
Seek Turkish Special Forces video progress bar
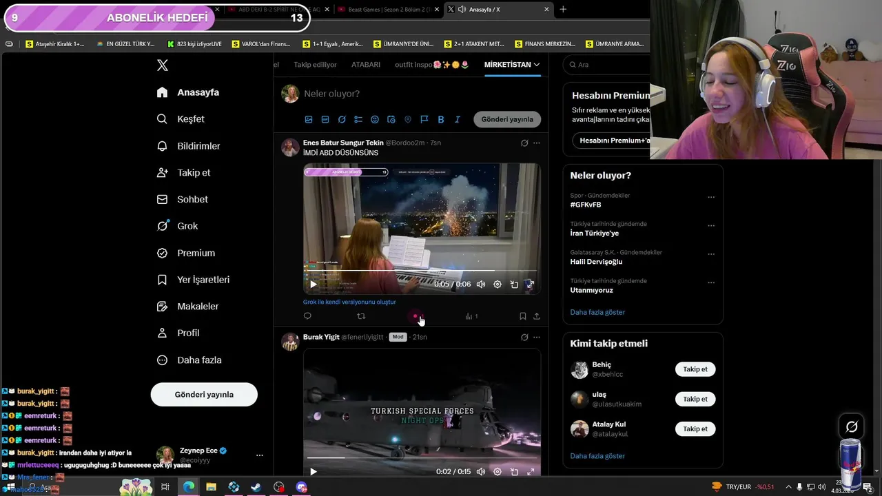422,457
